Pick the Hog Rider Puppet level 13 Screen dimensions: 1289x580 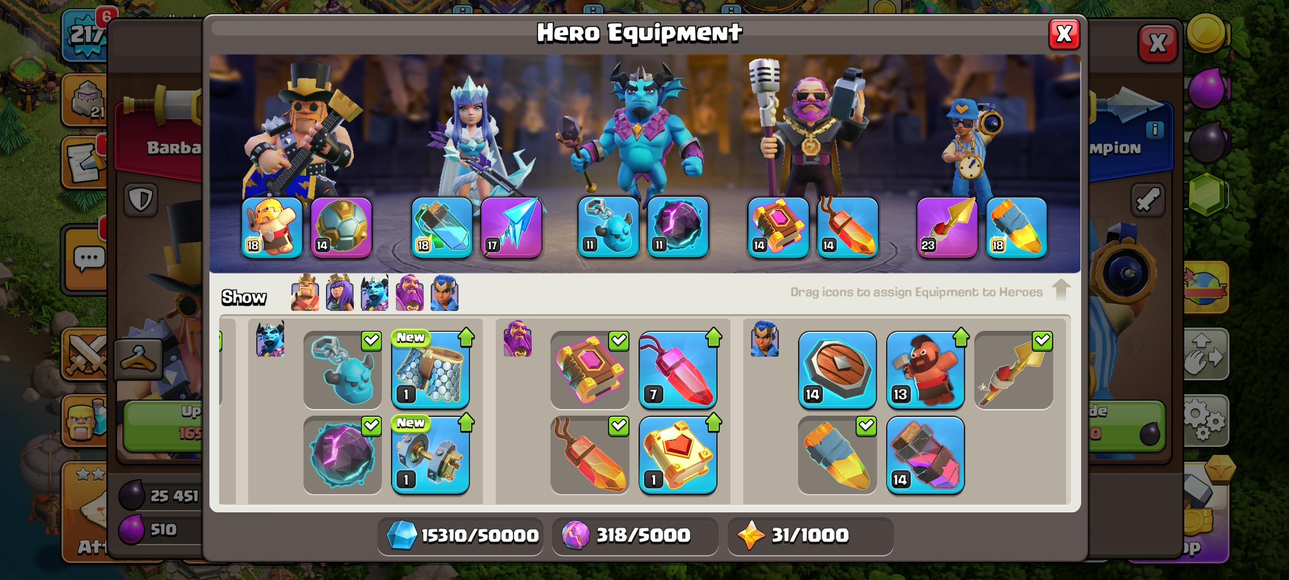point(925,370)
